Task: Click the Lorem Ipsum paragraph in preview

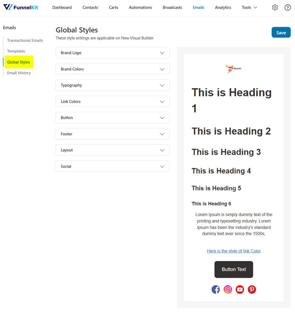Action: (x=234, y=224)
